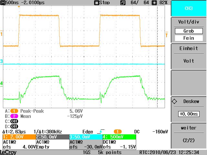207x155 pixels.
Task: Toggle measurement C Off badge
Action: 14,121
